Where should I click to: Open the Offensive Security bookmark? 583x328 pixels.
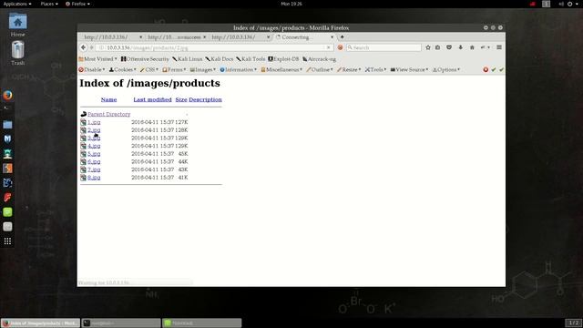(145, 59)
